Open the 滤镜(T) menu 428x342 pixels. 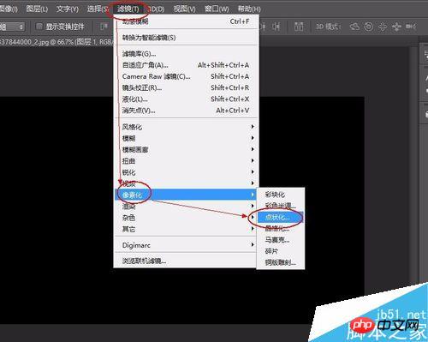(128, 9)
